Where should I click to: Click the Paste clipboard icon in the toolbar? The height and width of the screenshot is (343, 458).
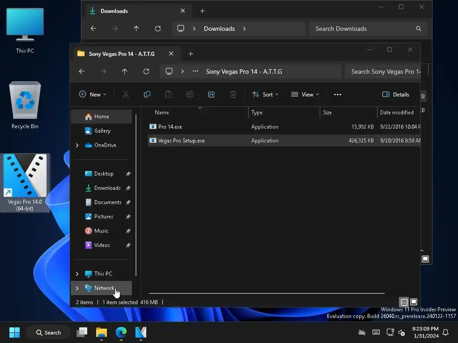coord(169,95)
